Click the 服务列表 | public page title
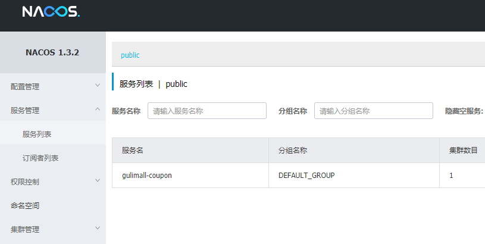Screen dimensions: 485x244 coord(154,84)
